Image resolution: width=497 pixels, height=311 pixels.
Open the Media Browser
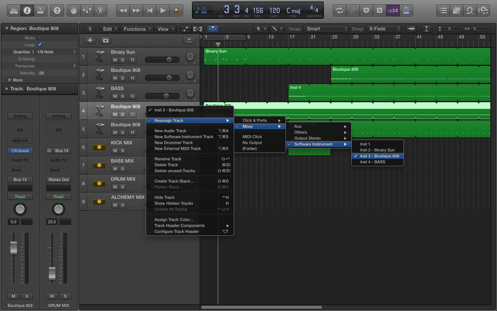(x=483, y=10)
